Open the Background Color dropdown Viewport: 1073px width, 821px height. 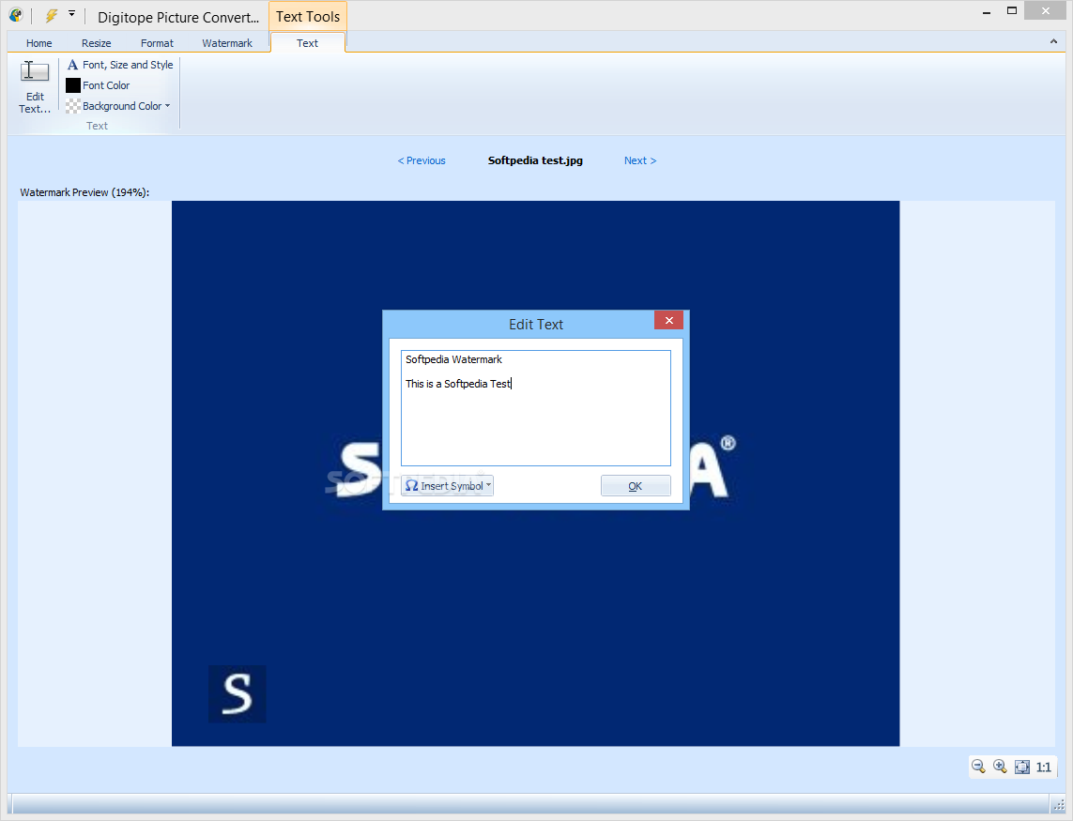click(118, 106)
